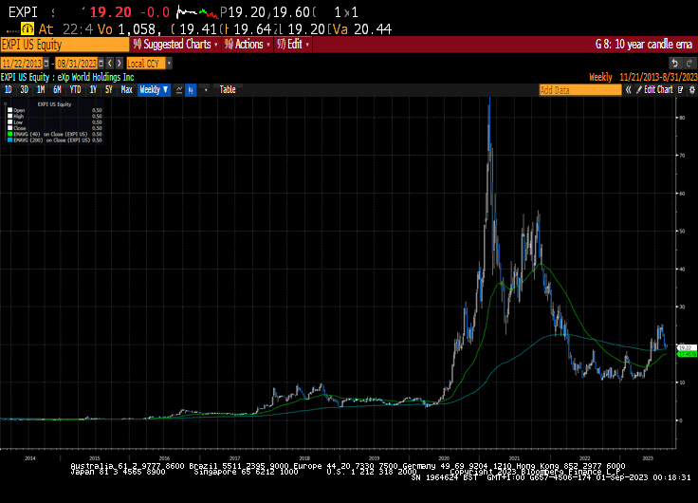This screenshot has width=698, height=503.
Task: Open the Actions dropdown menu
Action: (248, 44)
